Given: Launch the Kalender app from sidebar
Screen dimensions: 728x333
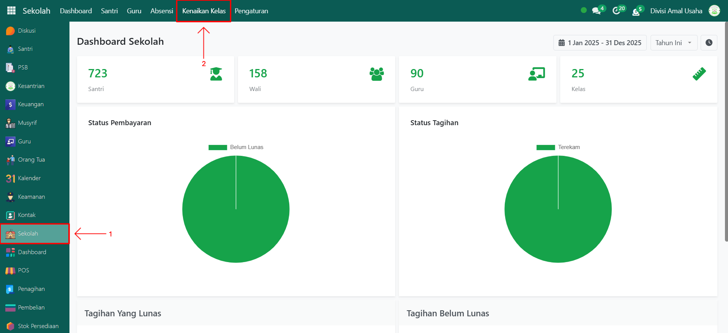Looking at the screenshot, I should (x=29, y=178).
